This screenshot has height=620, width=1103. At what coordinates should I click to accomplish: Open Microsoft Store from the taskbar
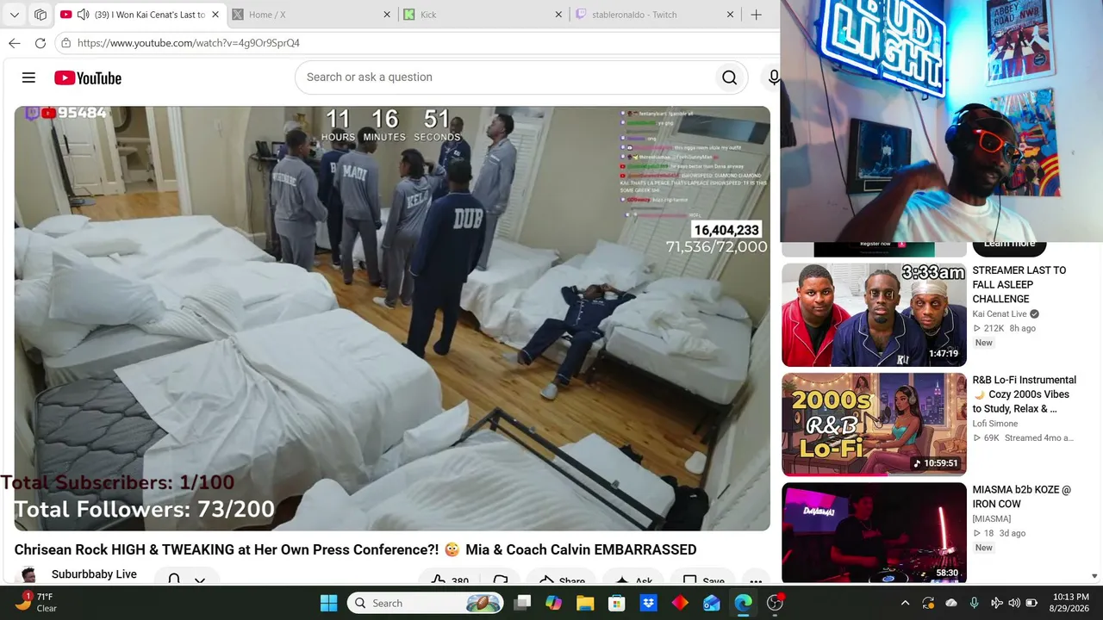617,603
